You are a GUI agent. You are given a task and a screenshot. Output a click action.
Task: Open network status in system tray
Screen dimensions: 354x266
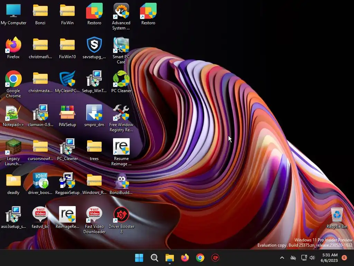[304, 258]
